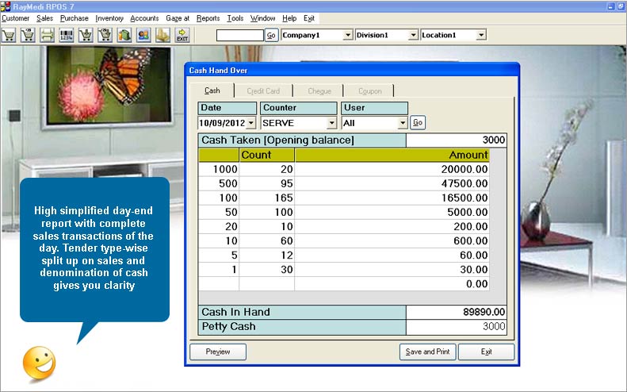The height and width of the screenshot is (392, 627).
Task: Open the Company1 dropdown
Action: pos(348,35)
